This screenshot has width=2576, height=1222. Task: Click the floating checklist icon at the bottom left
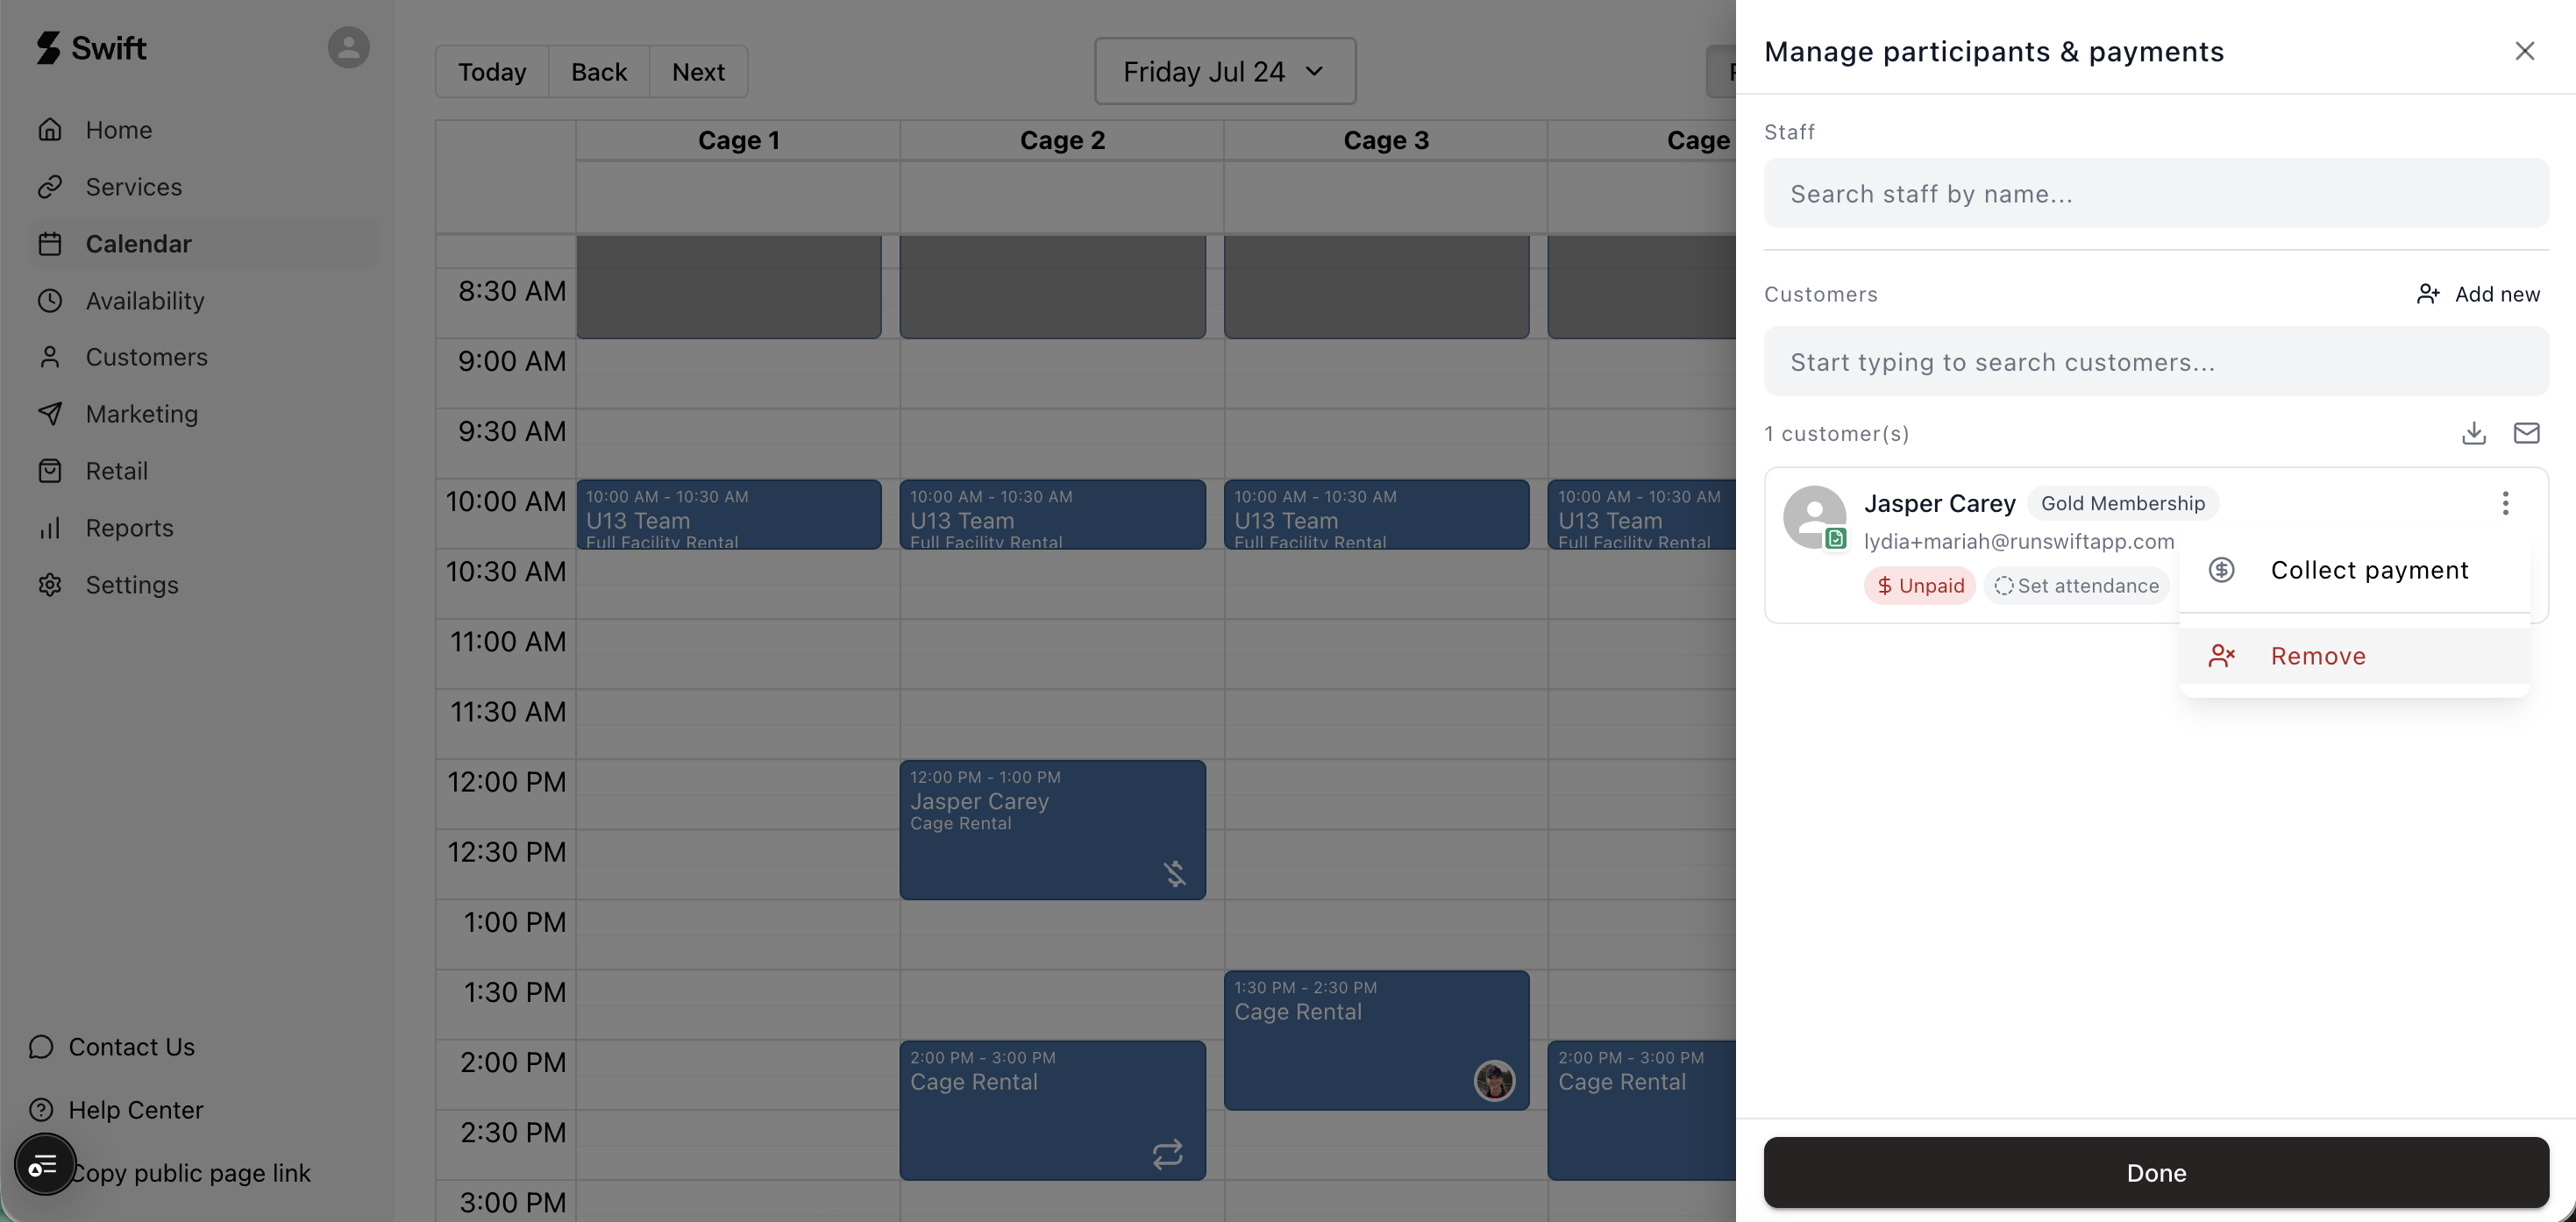coord(44,1165)
